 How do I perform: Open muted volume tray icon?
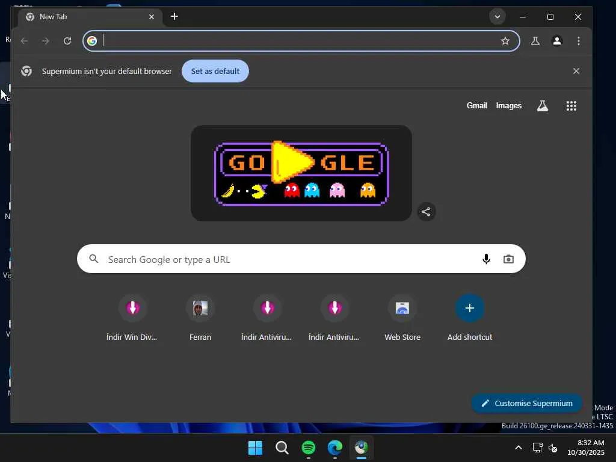tap(553, 448)
